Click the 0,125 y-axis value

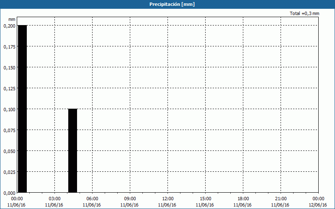(9, 89)
